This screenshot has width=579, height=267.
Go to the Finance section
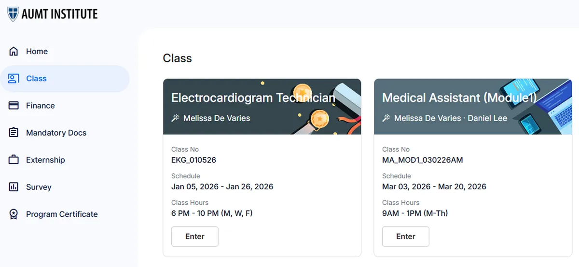coord(41,106)
